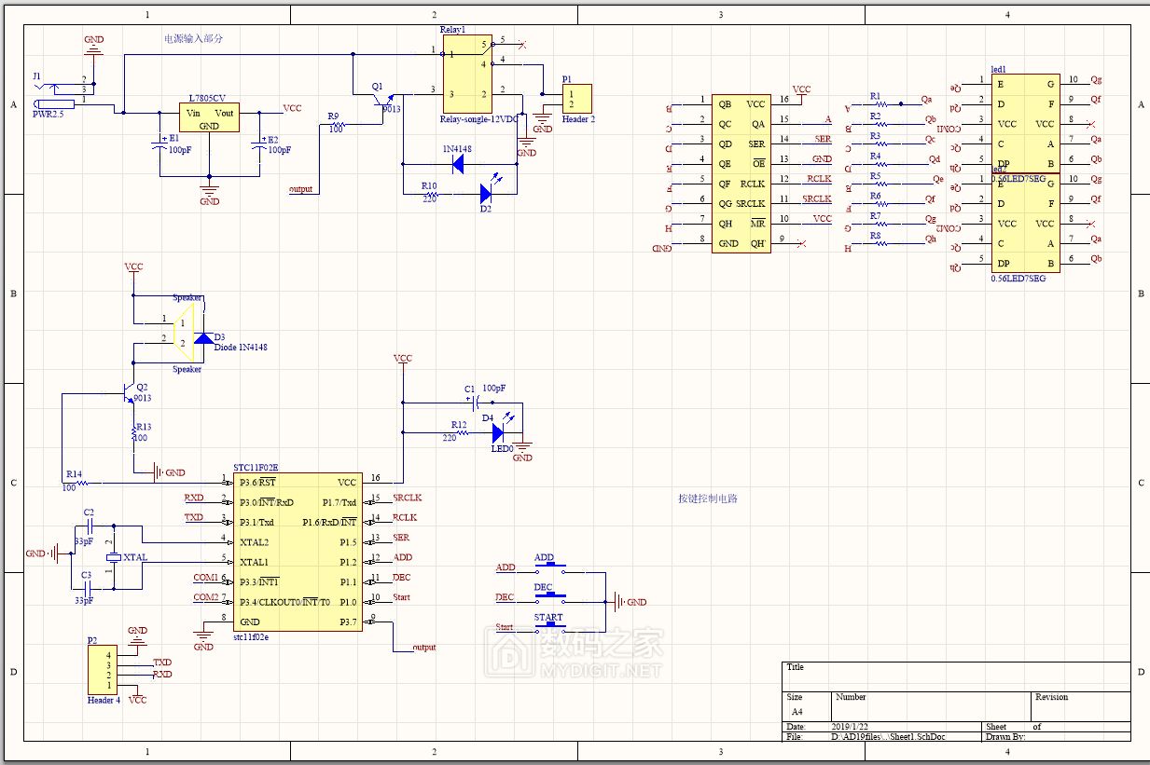1150x765 pixels.
Task: Select the P2 Header 4 connector
Action: pos(103,670)
